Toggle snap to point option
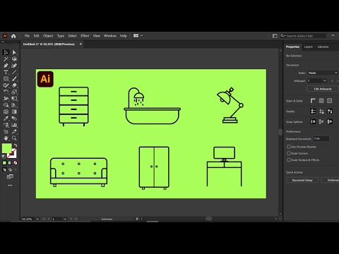The image size is (339, 254). [313, 121]
